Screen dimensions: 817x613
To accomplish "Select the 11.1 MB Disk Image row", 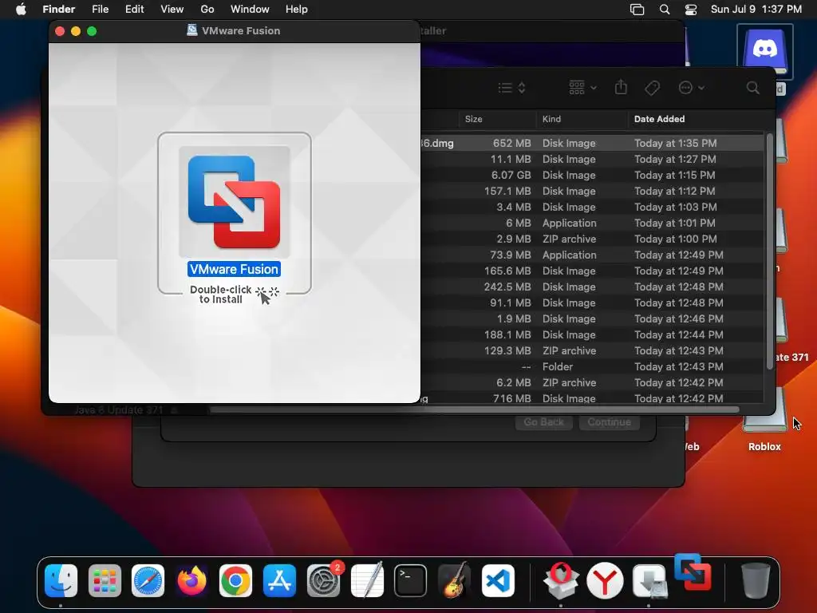I will click(x=593, y=159).
